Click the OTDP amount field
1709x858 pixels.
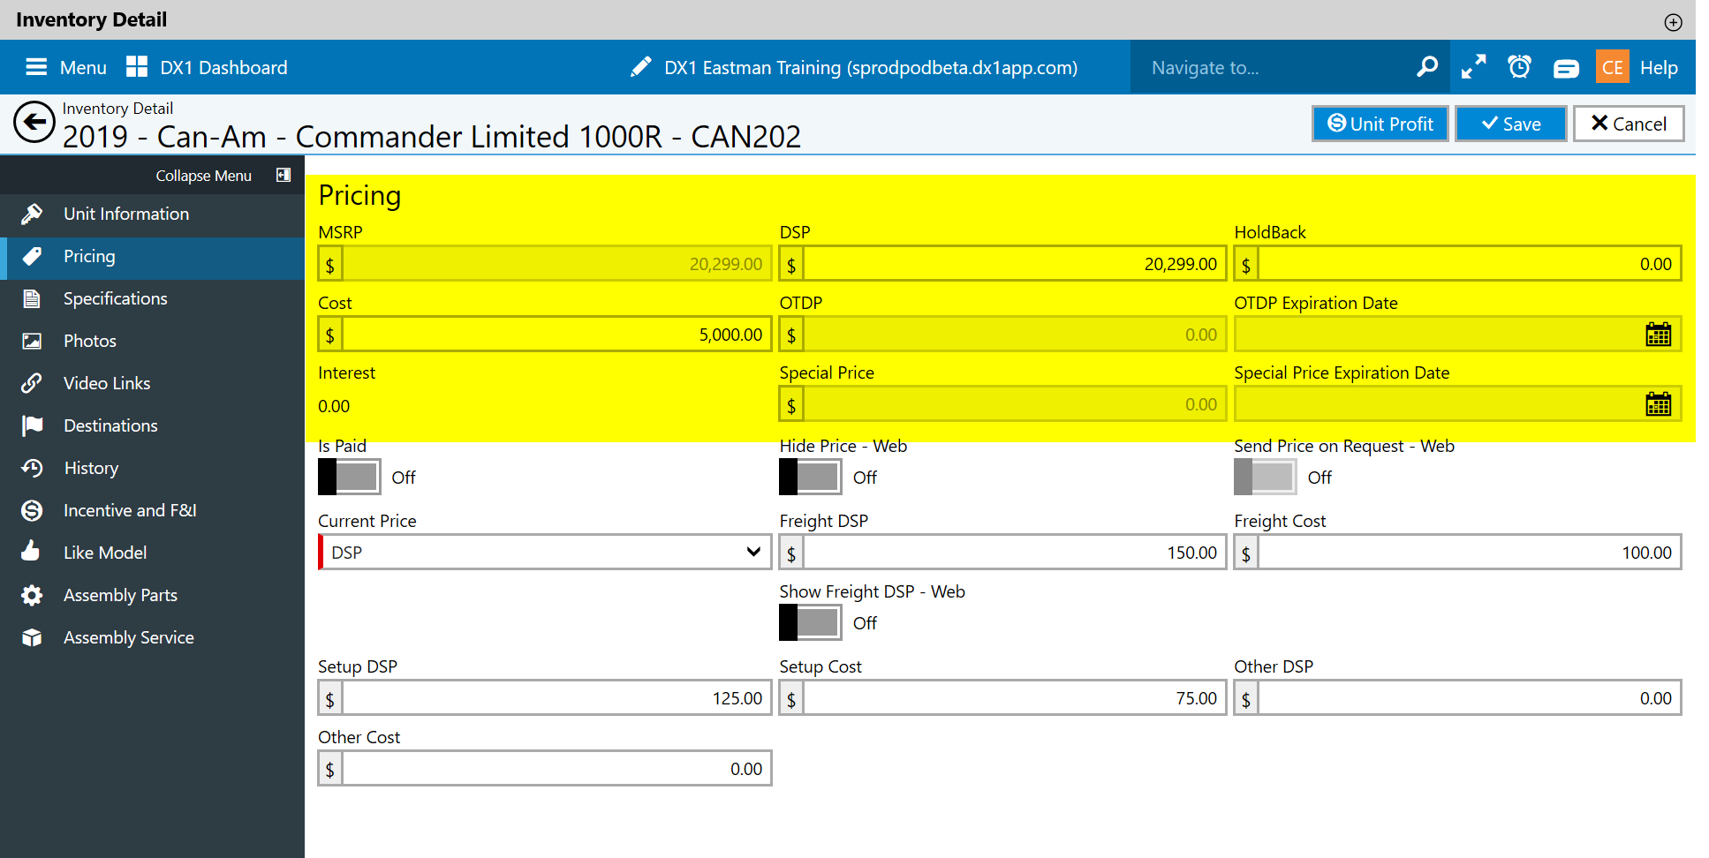(1014, 335)
